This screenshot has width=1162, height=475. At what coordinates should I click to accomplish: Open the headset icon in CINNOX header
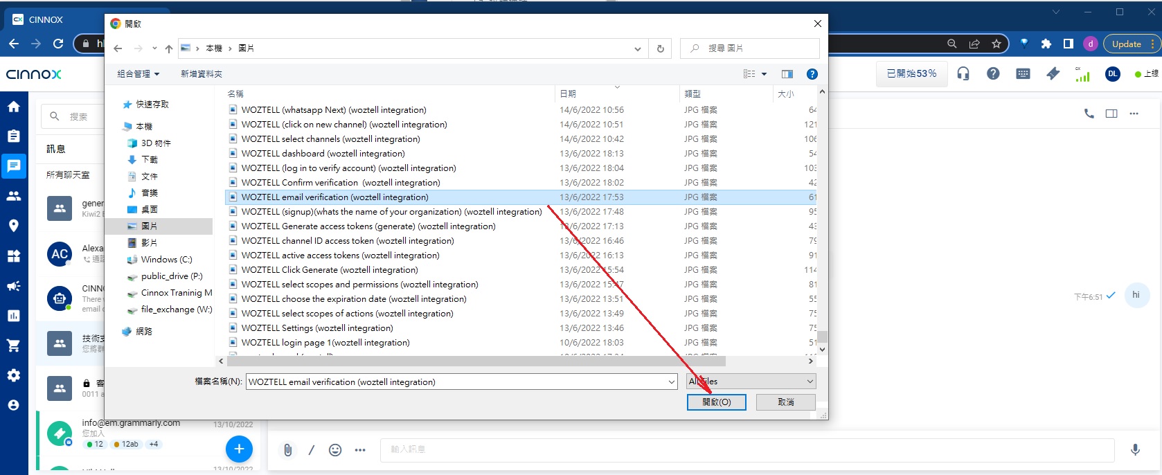963,73
